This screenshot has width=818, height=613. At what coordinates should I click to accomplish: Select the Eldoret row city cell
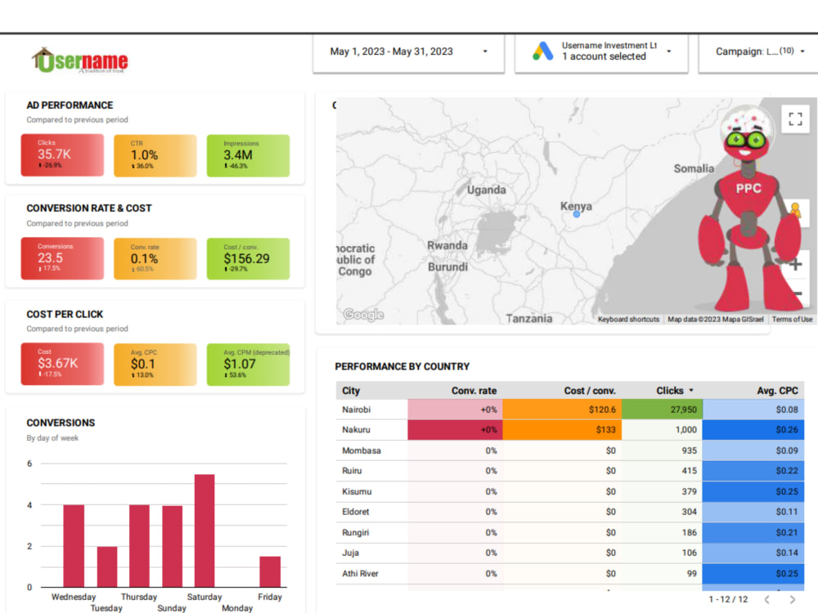point(372,512)
